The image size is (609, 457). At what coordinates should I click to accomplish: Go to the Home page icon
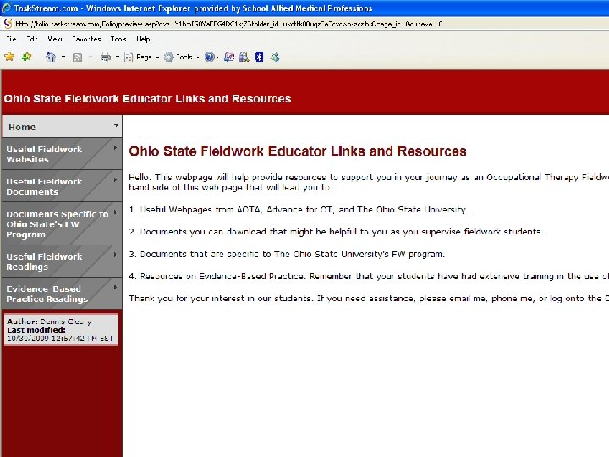tap(51, 58)
